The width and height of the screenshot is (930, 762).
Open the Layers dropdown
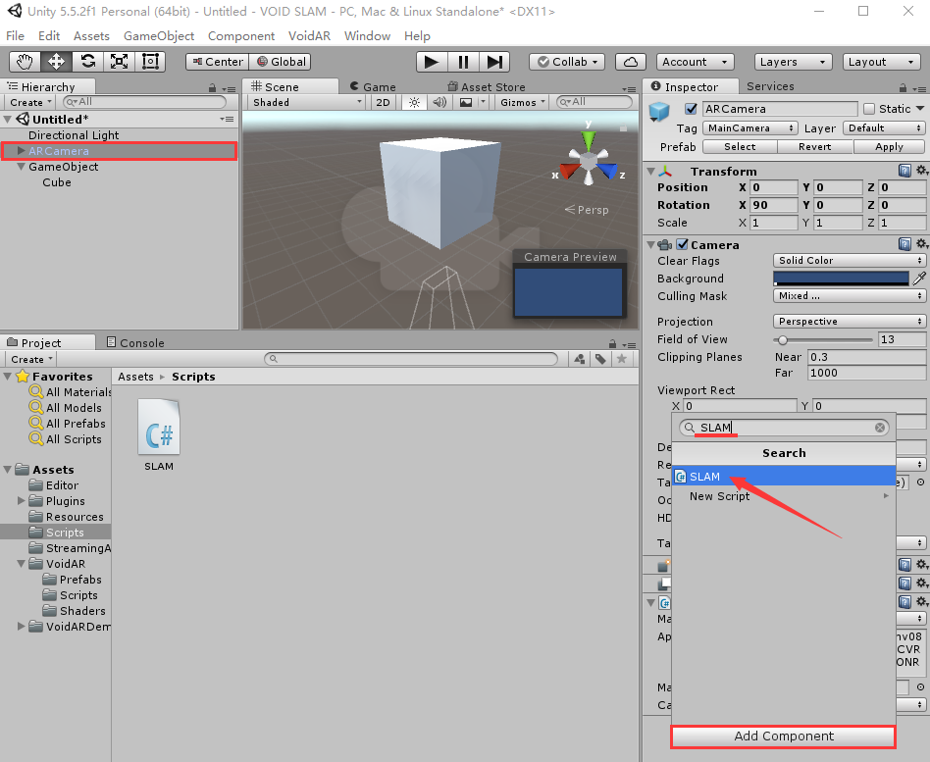[793, 62]
